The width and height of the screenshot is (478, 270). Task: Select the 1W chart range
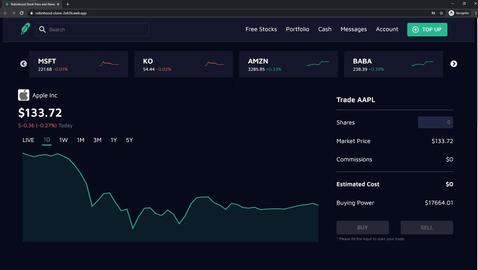point(63,140)
